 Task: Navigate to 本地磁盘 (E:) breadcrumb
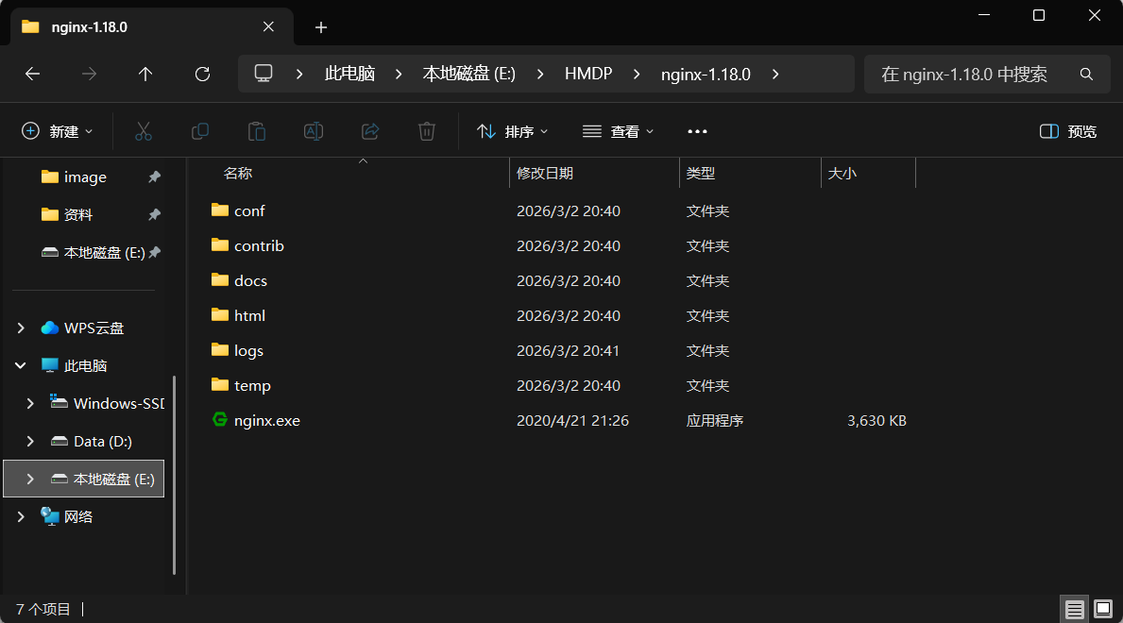[x=469, y=74]
